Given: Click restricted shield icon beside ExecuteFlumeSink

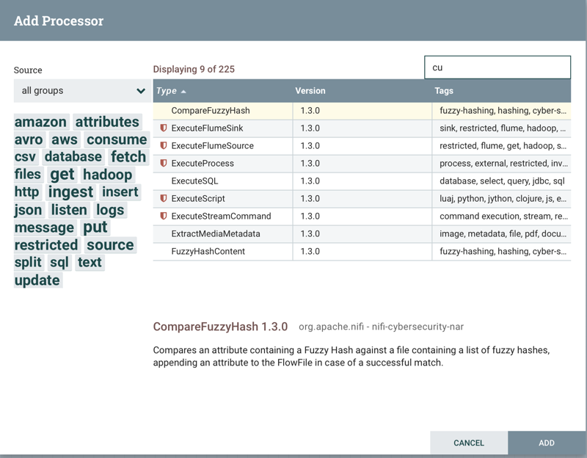Looking at the screenshot, I should click(164, 128).
